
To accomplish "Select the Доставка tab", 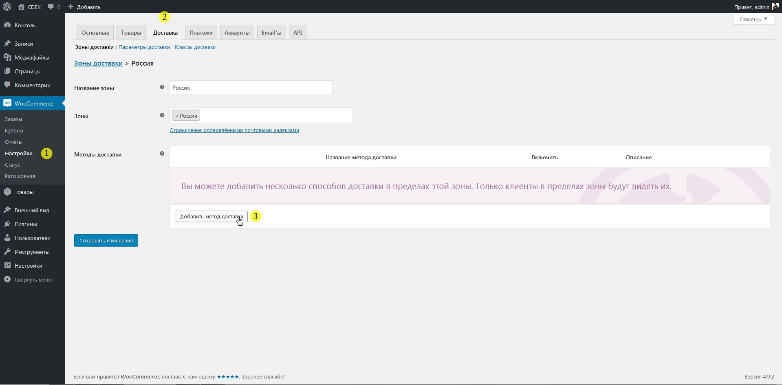I will pos(165,33).
